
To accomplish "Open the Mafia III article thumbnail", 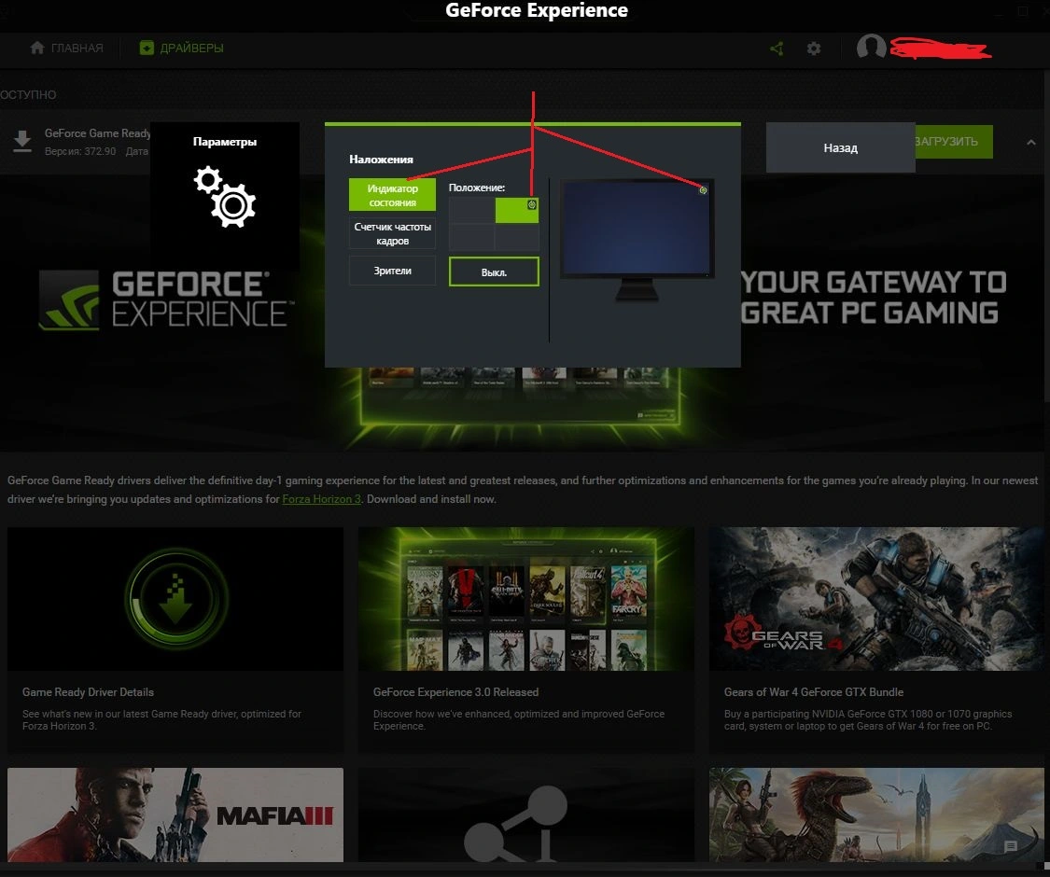I will pos(175,814).
